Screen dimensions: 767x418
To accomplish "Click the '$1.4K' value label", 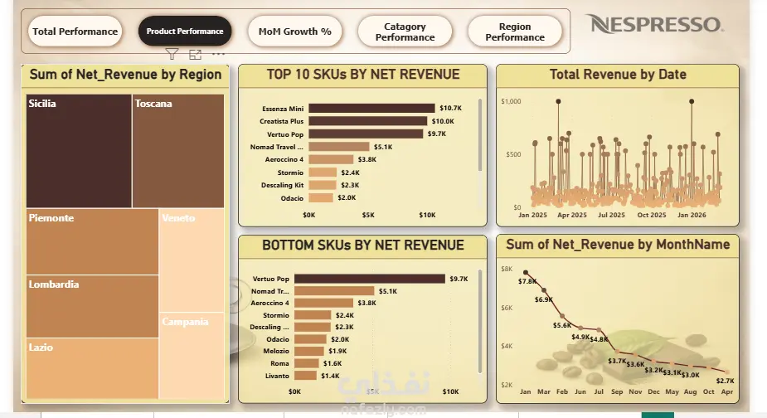I will pyautogui.click(x=330, y=376).
